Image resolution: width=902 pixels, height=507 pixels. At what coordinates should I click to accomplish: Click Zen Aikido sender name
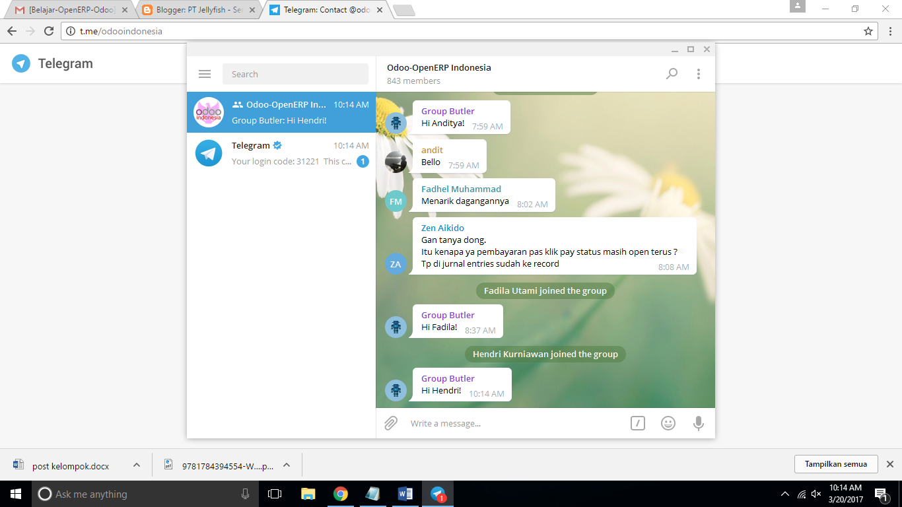tap(442, 228)
